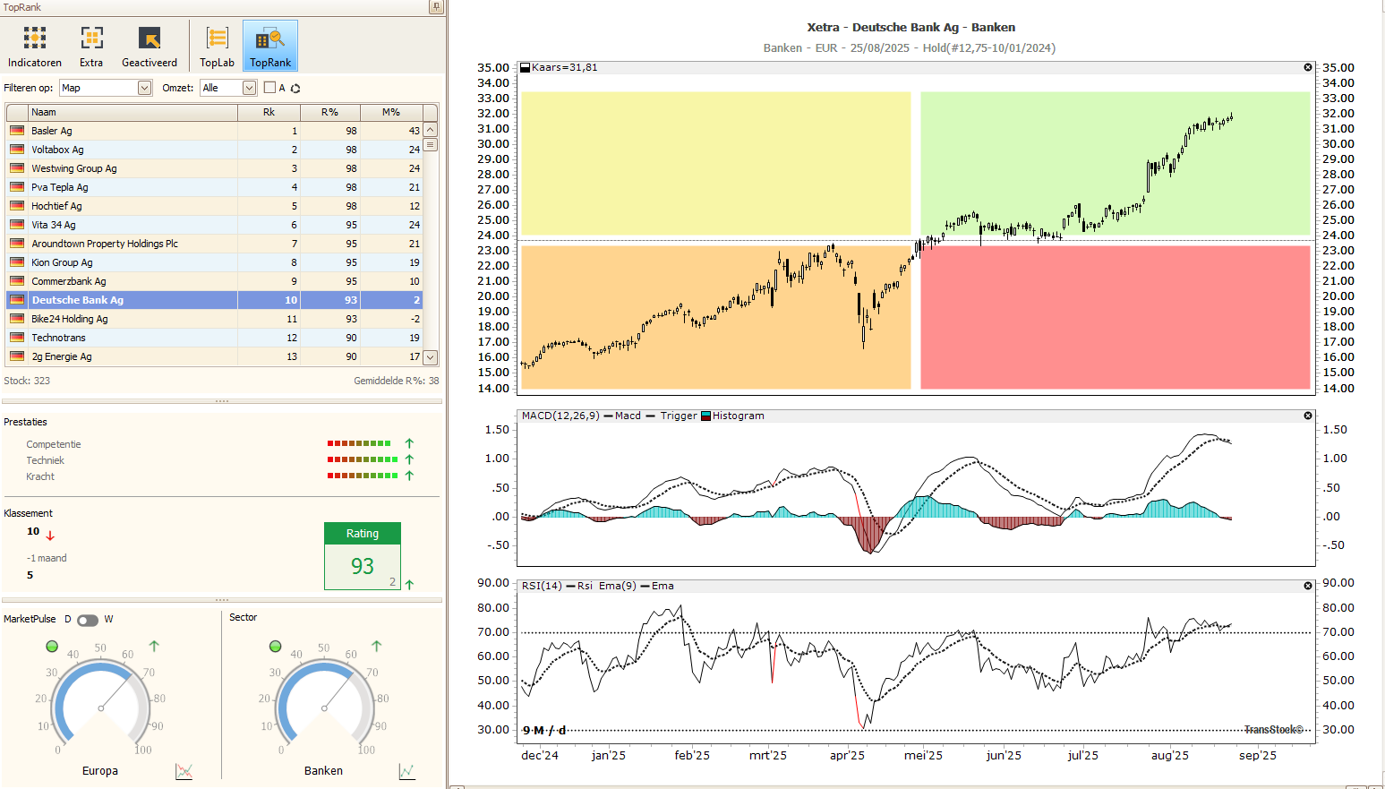This screenshot has width=1385, height=789.
Task: Toggle MarketPulse between D and W
Action: (x=88, y=621)
